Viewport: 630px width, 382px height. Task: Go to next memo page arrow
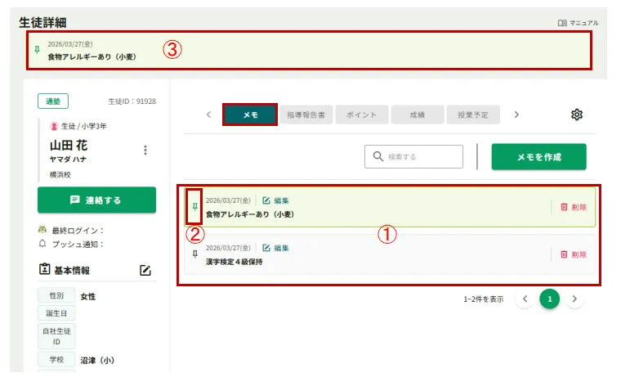tap(575, 299)
